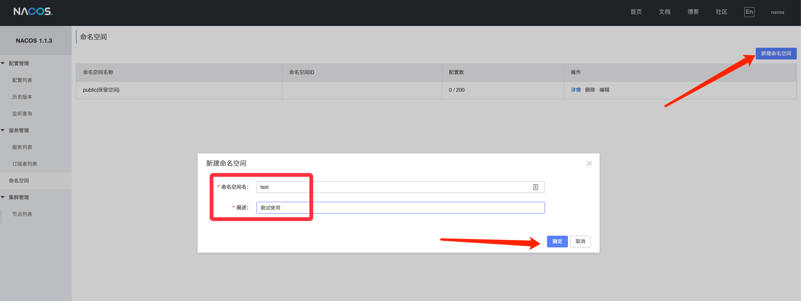Click the autofill icon in 命名空间名 field
The height and width of the screenshot is (301, 801).
point(535,187)
